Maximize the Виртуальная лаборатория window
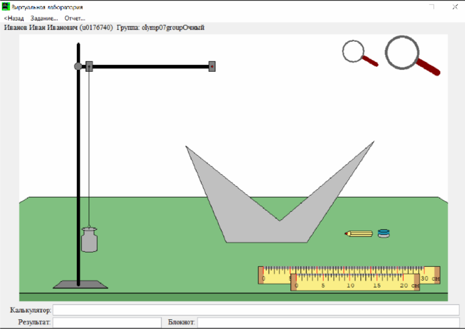 coord(432,7)
